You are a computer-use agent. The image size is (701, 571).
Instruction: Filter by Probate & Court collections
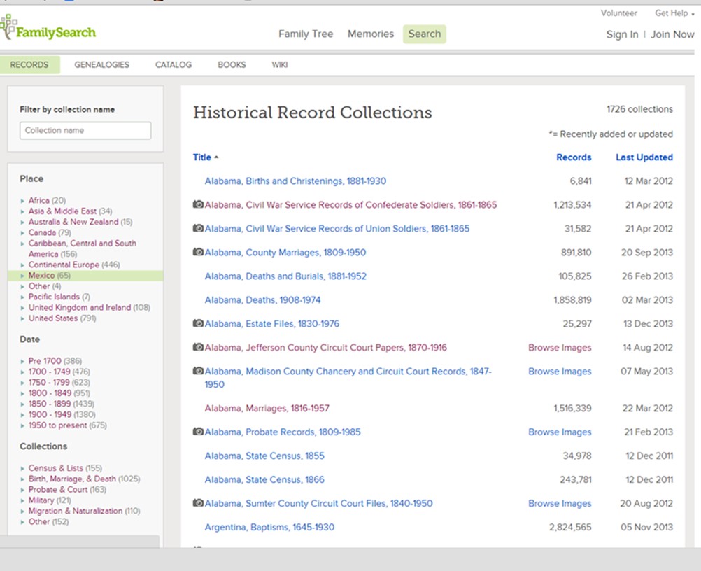click(x=67, y=490)
